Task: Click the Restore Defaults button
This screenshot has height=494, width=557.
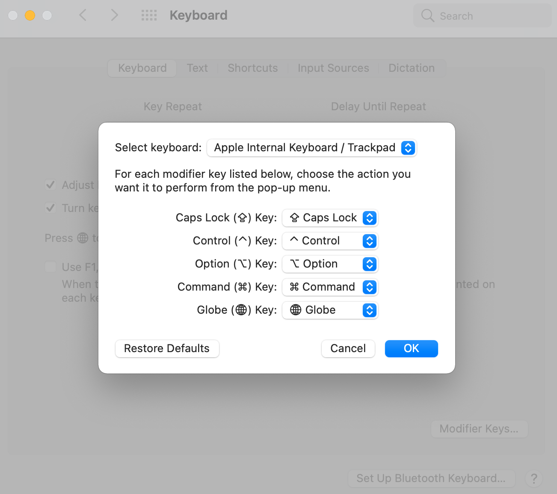Action: pos(167,349)
